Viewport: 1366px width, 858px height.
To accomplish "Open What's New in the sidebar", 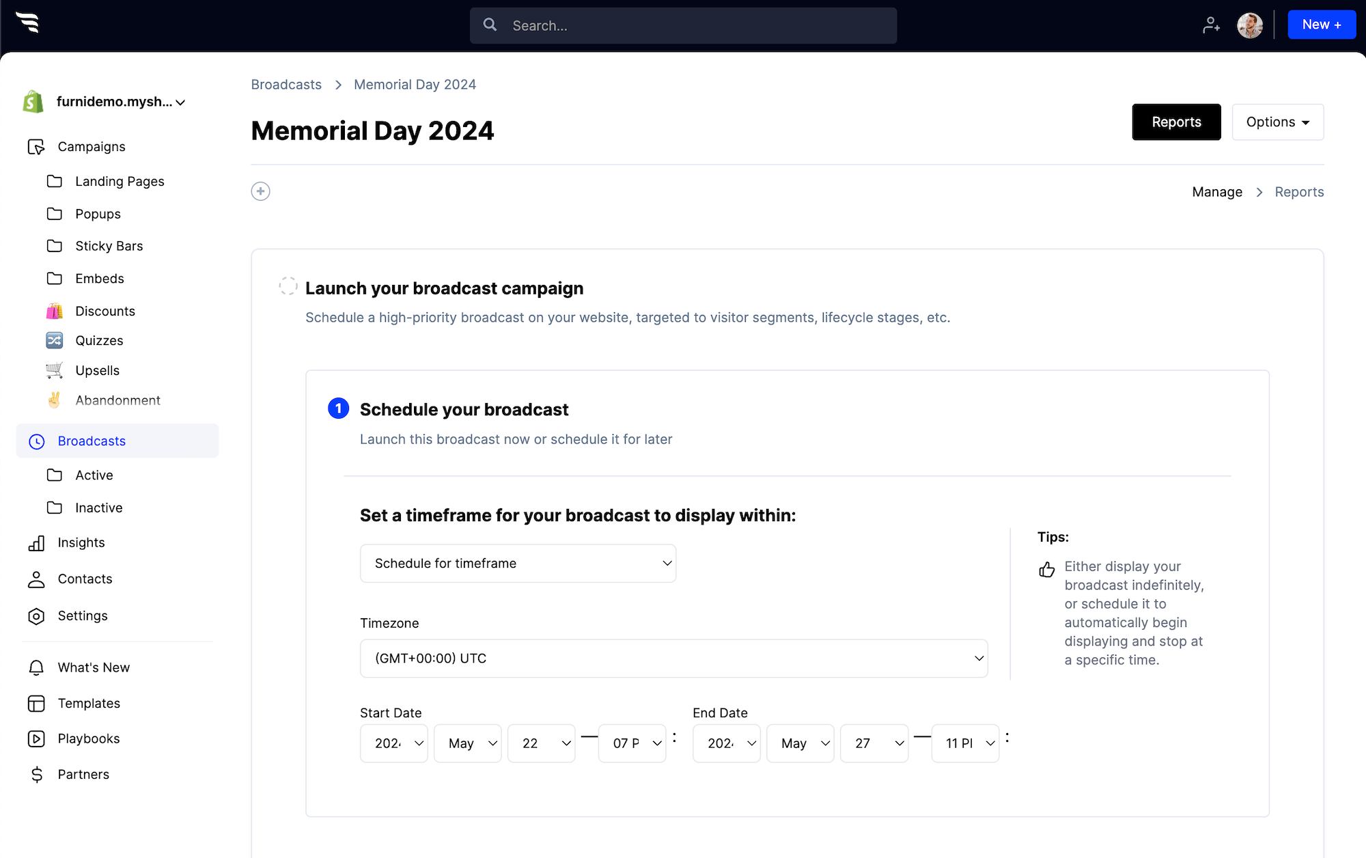I will tap(94, 667).
